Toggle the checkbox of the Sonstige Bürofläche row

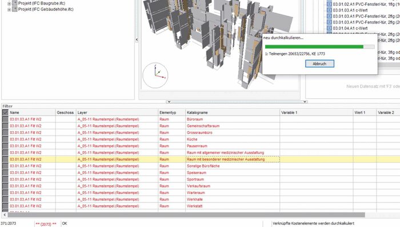pyautogui.click(x=5, y=166)
